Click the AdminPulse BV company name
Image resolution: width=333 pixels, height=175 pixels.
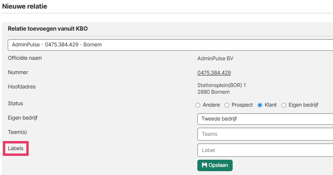coord(215,58)
